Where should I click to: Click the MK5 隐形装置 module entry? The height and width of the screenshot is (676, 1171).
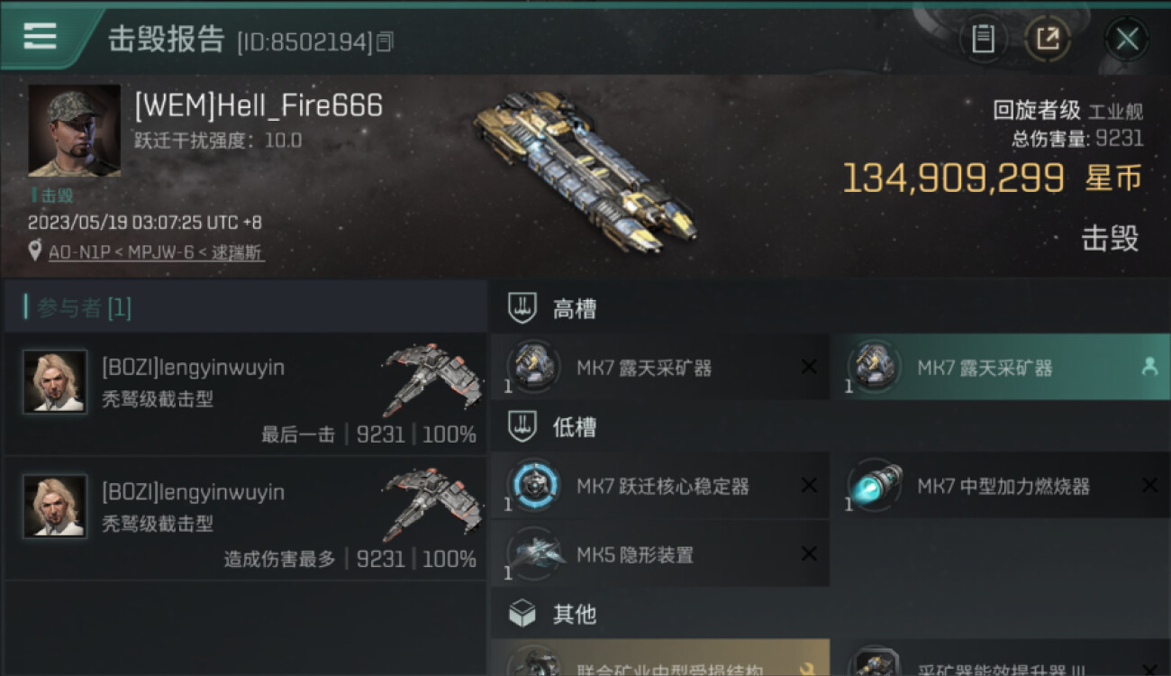point(660,553)
